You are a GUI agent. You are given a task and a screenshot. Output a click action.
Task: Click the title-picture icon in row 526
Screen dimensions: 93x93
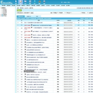(x=25, y=50)
